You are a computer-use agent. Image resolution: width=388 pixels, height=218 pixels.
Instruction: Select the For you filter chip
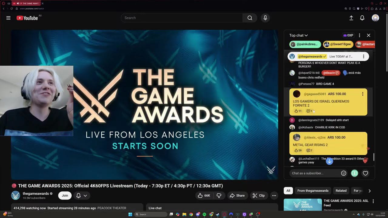(x=358, y=191)
